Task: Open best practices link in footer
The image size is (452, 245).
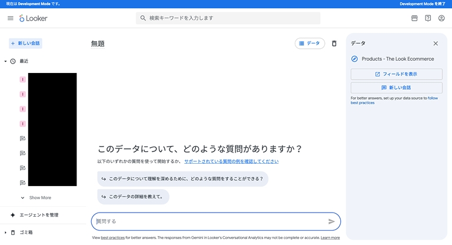Action: [113, 238]
